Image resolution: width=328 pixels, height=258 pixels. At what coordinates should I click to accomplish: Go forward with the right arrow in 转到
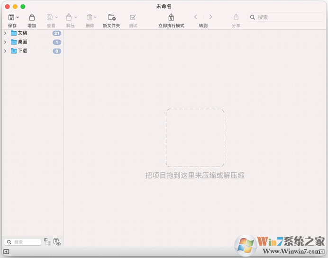pyautogui.click(x=210, y=17)
